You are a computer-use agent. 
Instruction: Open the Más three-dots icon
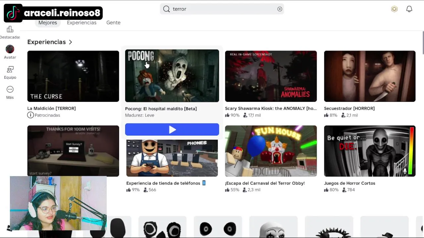click(x=10, y=90)
